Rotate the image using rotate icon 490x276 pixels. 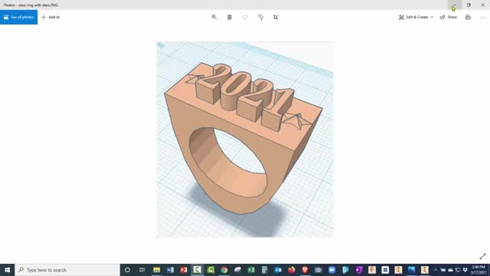coord(260,17)
